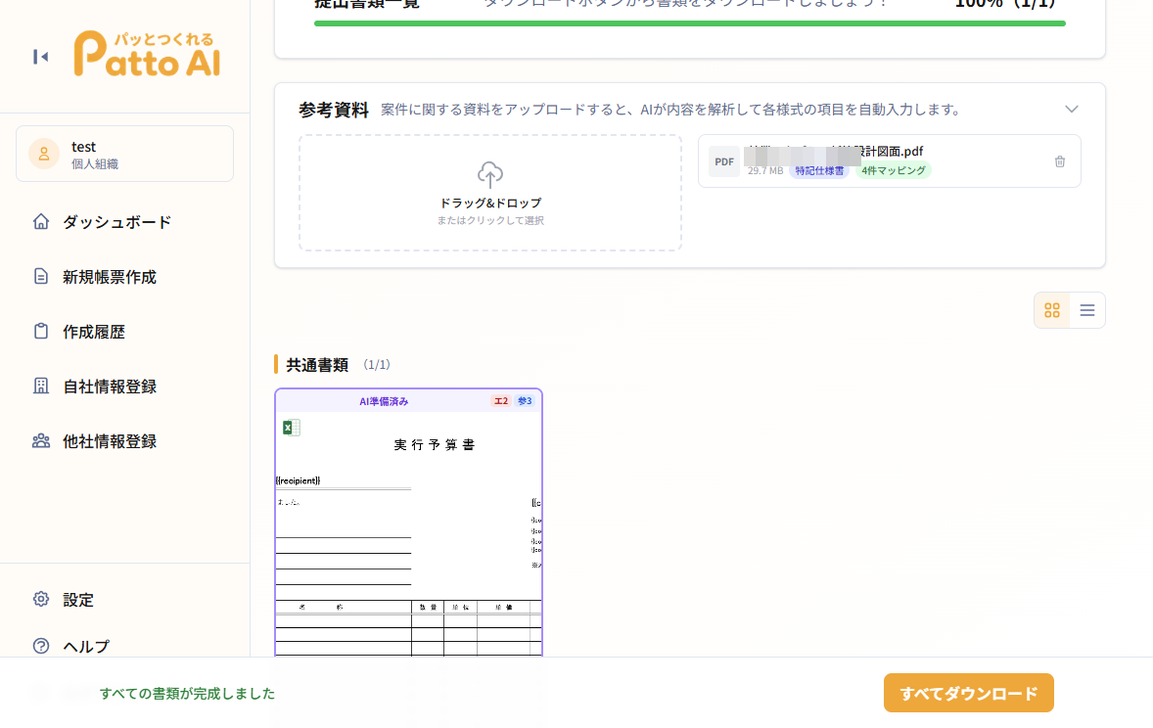Viewport: 1153px width, 728px height.
Task: Delete the uploaded PDF with trash icon
Action: point(1060,161)
